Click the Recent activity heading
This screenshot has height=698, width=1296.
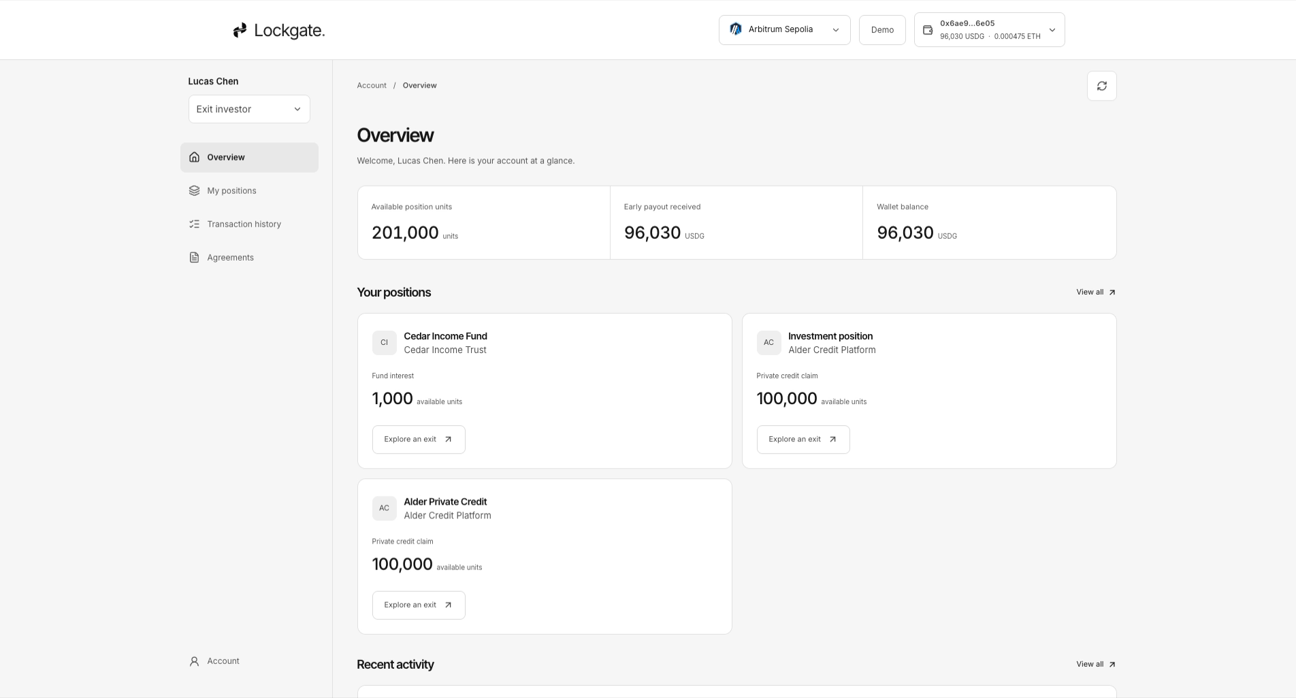[x=395, y=665]
